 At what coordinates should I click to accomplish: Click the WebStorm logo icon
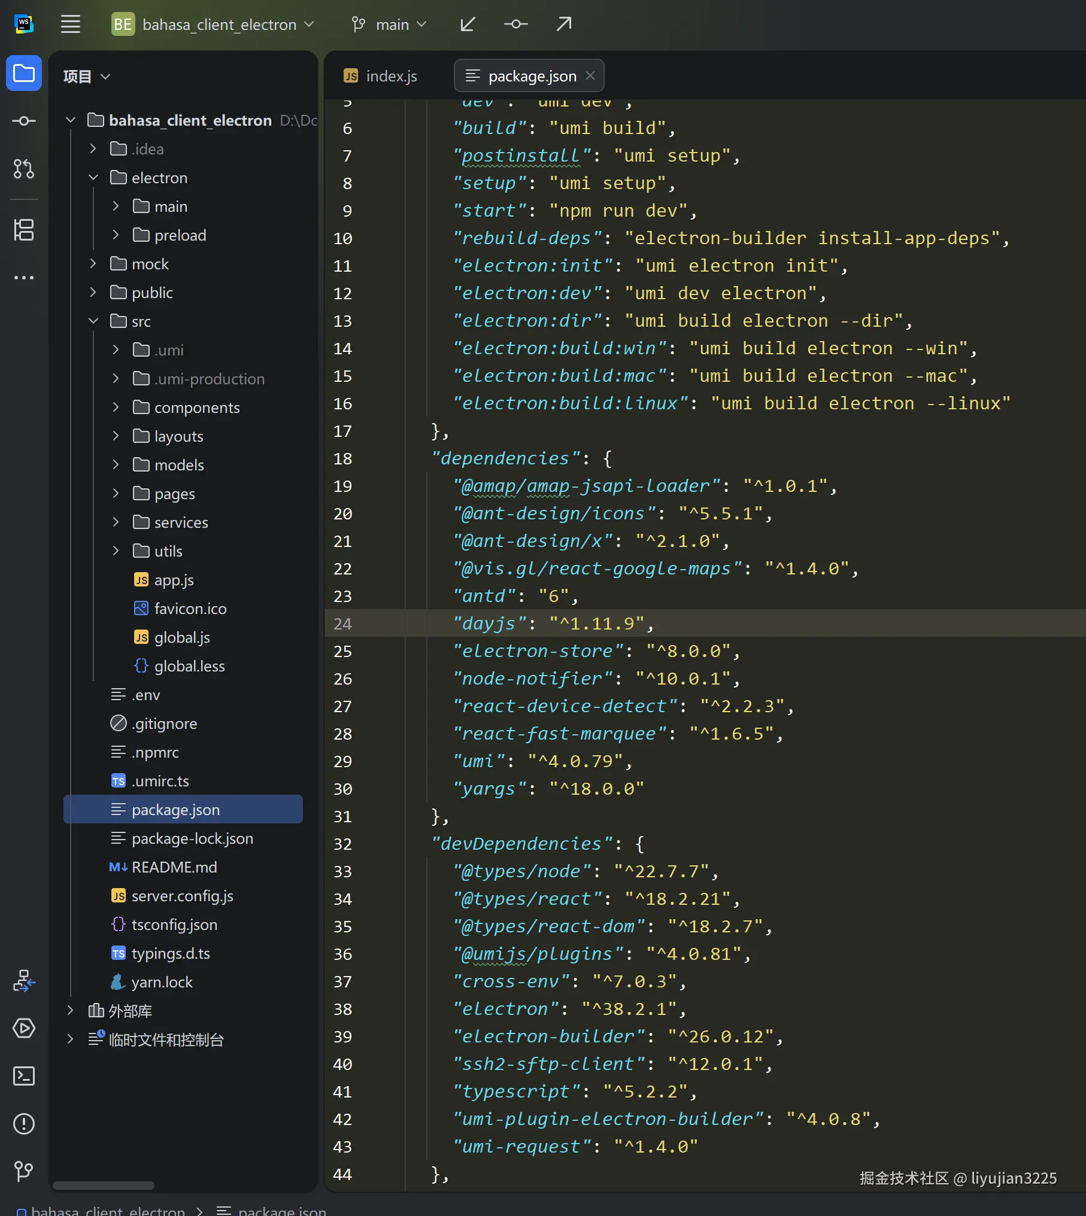point(24,24)
